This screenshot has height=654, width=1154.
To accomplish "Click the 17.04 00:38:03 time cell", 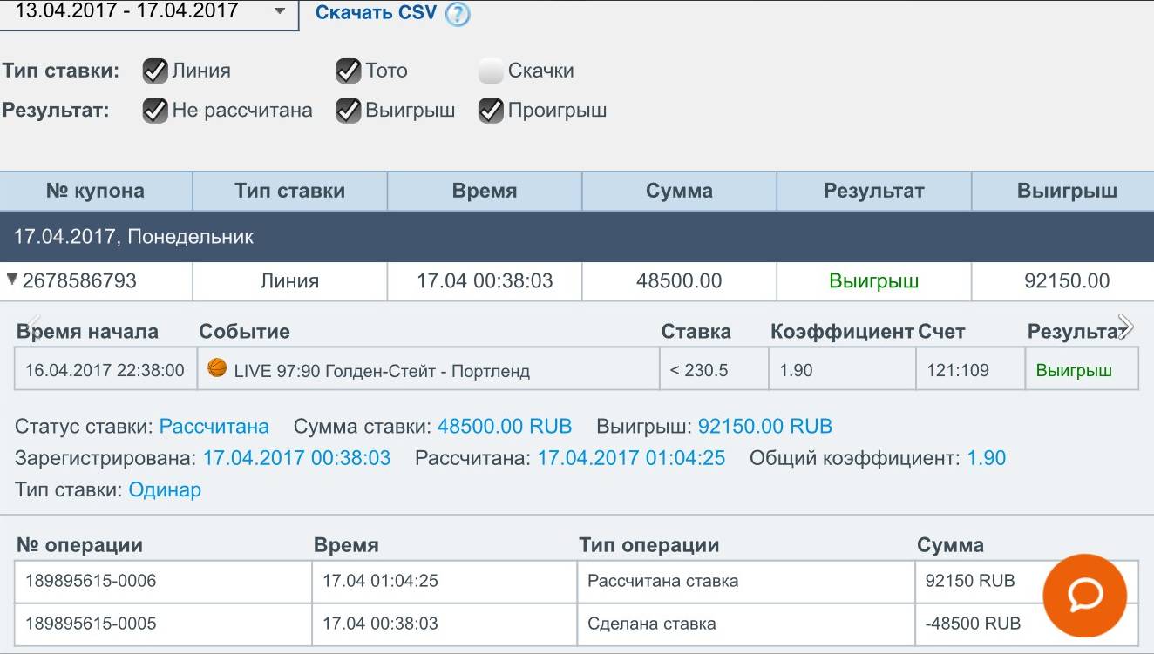I will [485, 281].
